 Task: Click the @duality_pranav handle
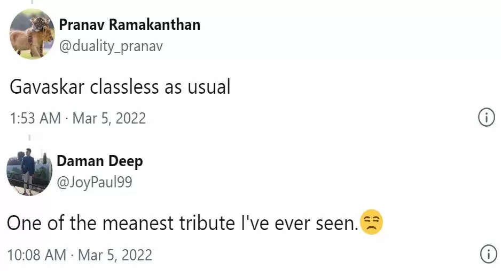pyautogui.click(x=111, y=46)
